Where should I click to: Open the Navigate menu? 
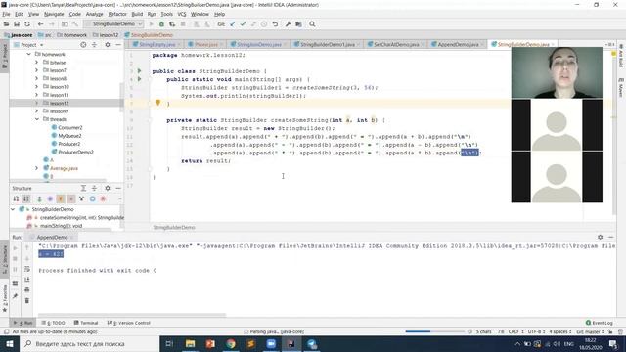(x=54, y=14)
